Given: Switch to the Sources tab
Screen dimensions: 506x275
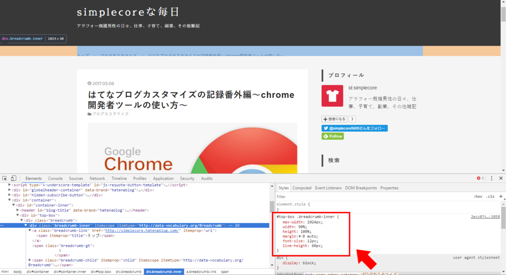Looking at the screenshot, I should (76, 178).
